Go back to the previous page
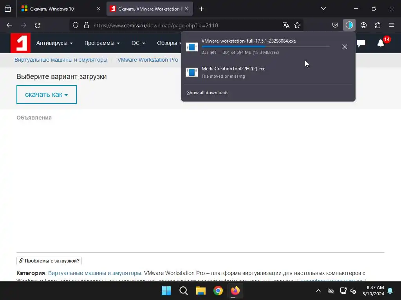Screen dimensions: 401x300 9,25
